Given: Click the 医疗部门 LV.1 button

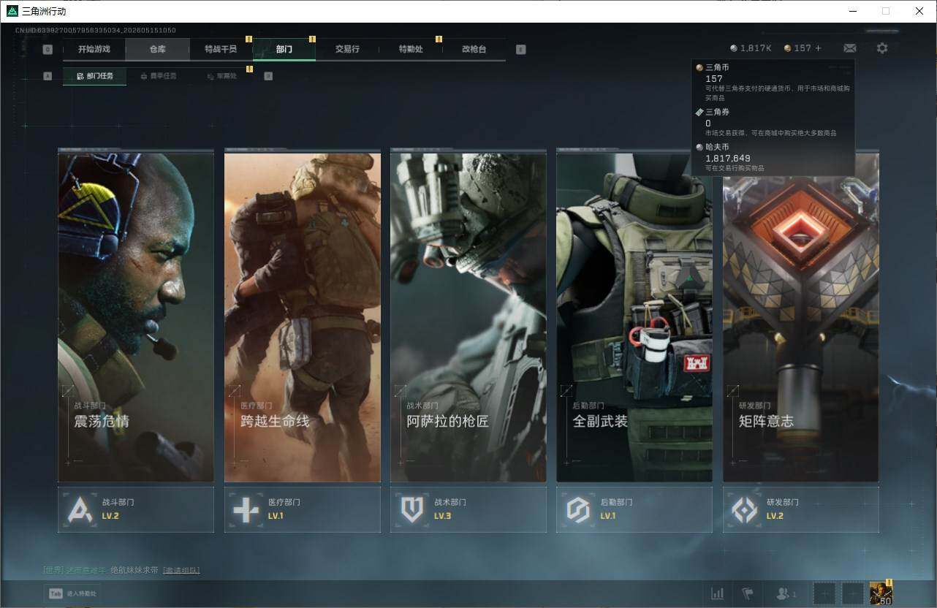Looking at the screenshot, I should (303, 509).
